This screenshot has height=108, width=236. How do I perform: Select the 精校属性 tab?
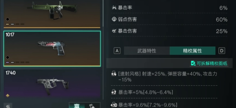pyautogui.click(x=193, y=51)
